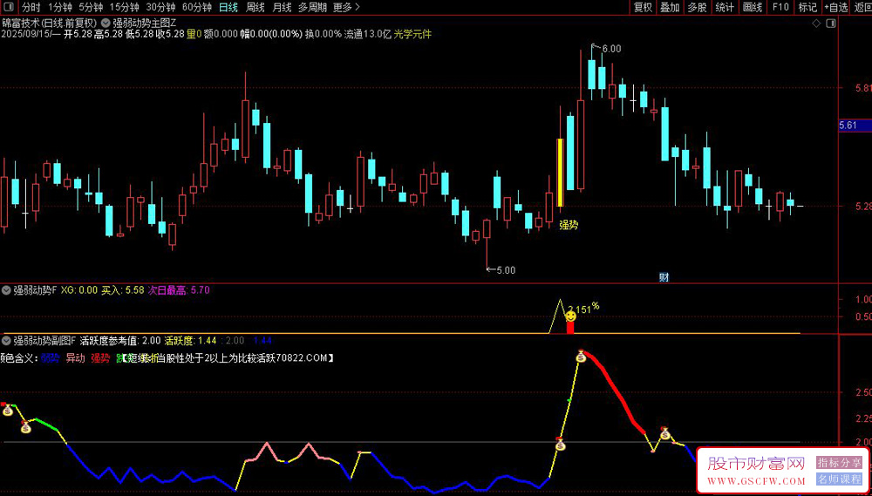Click the 标记 mark button

click(x=807, y=7)
